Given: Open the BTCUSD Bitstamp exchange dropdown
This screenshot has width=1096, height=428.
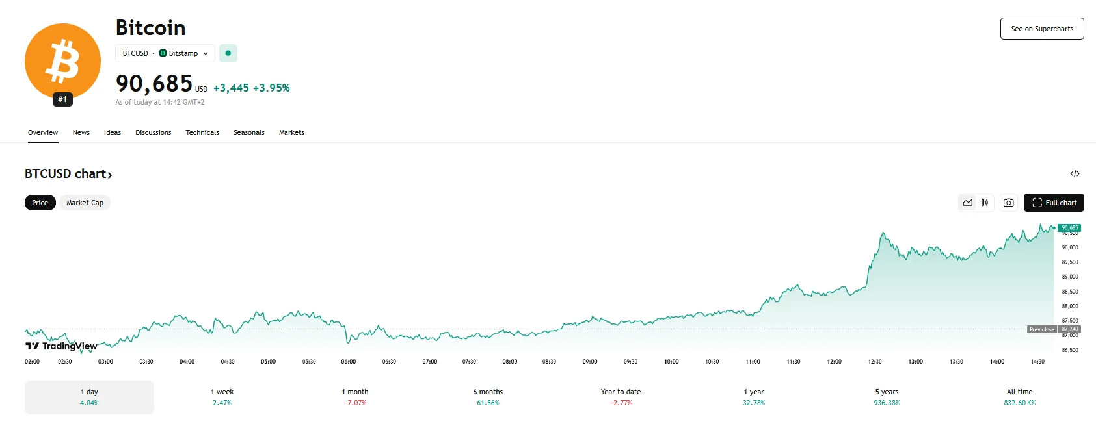Looking at the screenshot, I should [165, 53].
